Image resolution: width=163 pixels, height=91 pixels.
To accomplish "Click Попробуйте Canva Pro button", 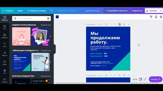I will click(x=116, y=11).
